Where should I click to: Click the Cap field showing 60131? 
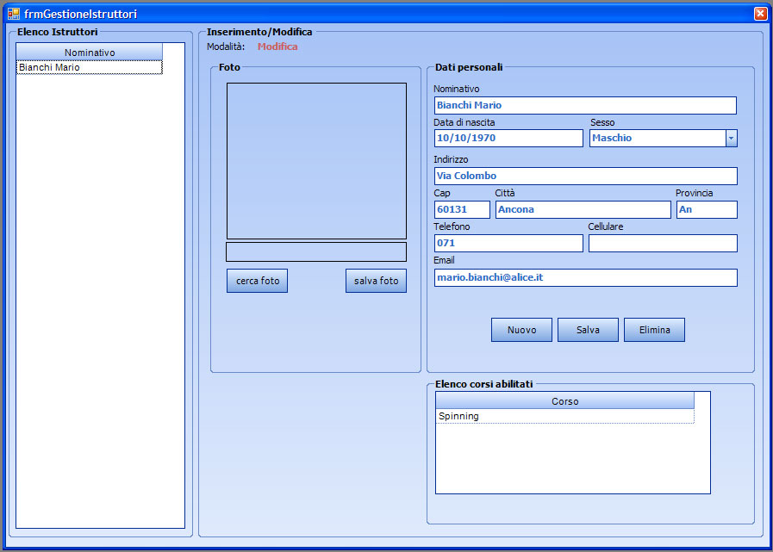[x=462, y=210]
